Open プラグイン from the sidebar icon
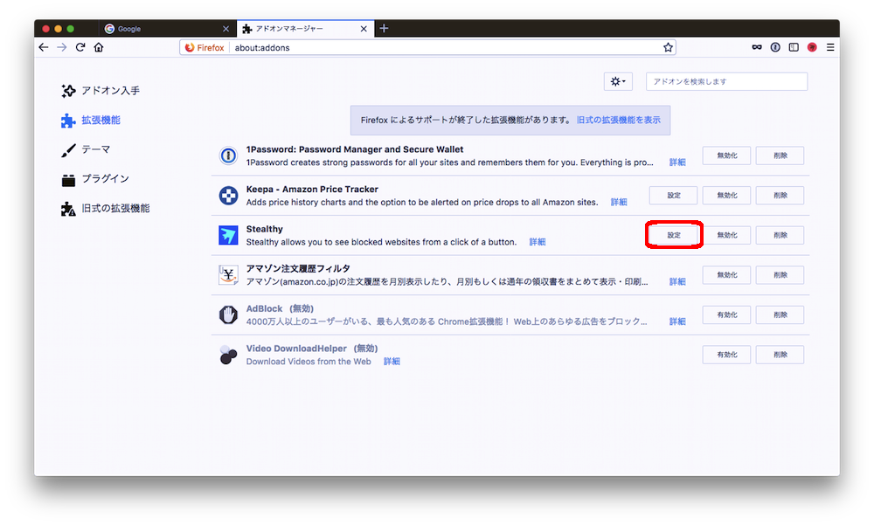Screen dimensions: 874x525 68,179
